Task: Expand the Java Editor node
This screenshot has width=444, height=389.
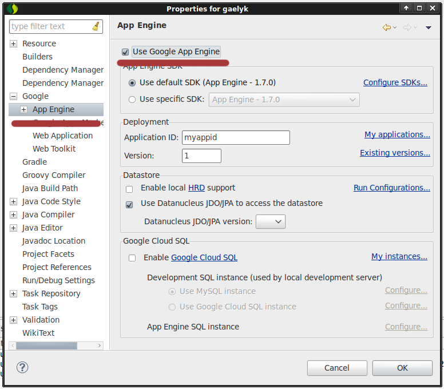Action: pyautogui.click(x=13, y=228)
